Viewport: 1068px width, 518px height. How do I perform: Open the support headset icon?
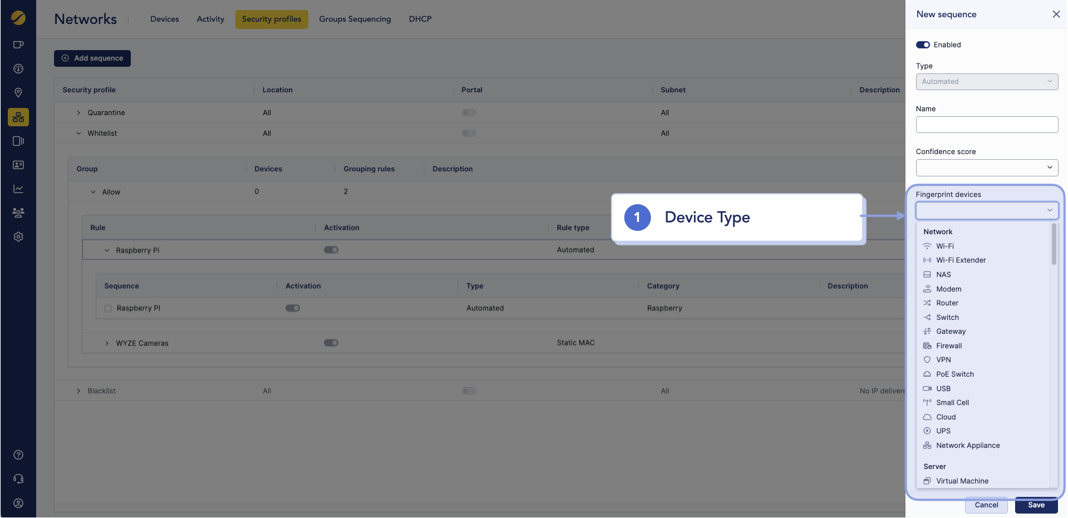pos(18,479)
